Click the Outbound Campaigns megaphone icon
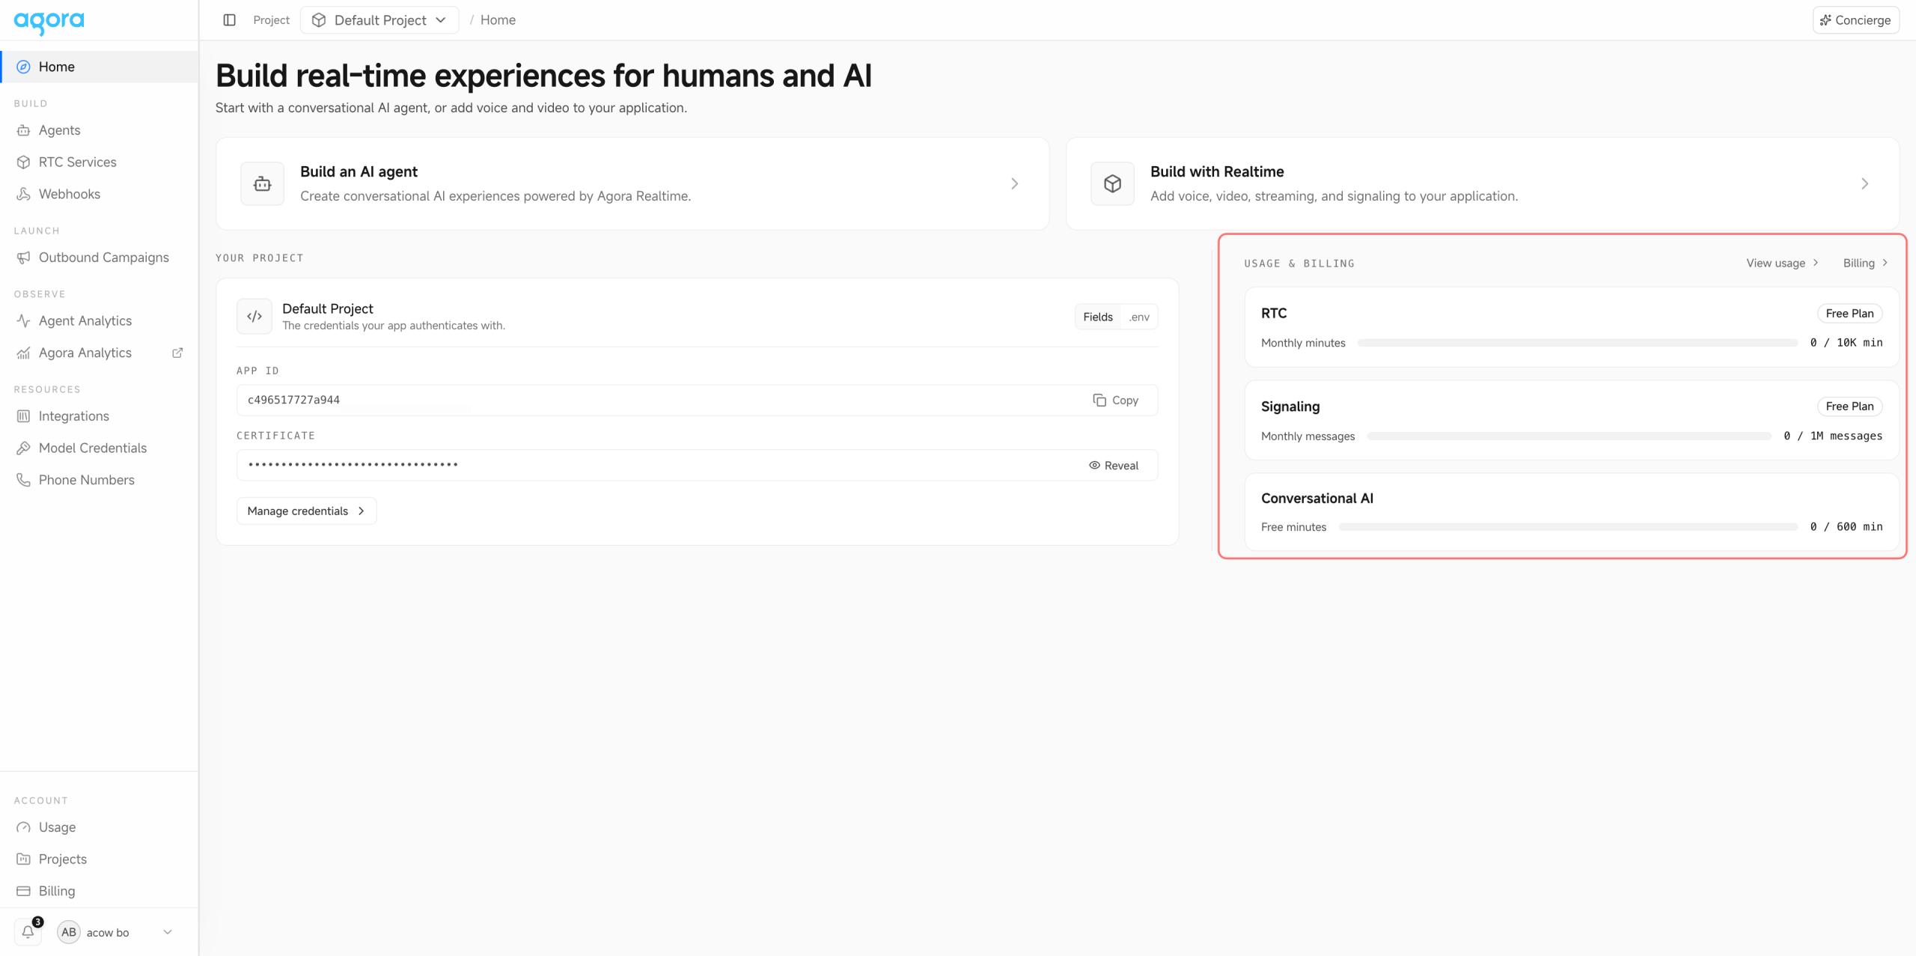The width and height of the screenshot is (1916, 956). [23, 258]
